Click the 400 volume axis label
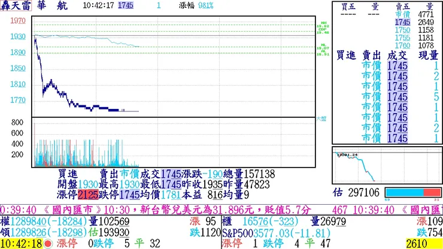Viewport: 443px width, 249px height. coord(17,144)
